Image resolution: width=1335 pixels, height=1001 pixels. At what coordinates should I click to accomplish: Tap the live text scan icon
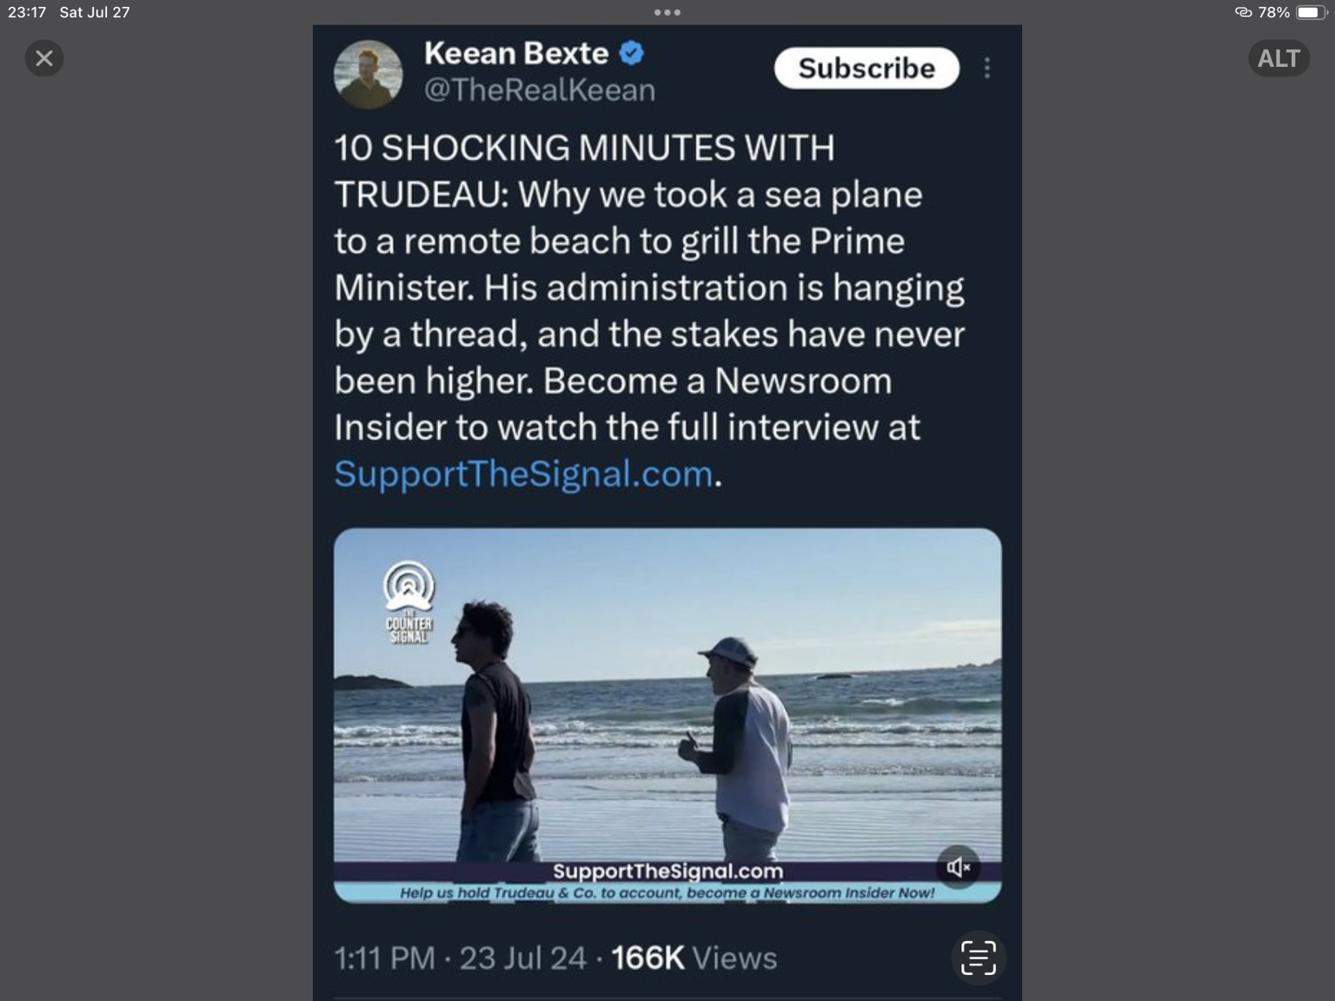pos(978,958)
